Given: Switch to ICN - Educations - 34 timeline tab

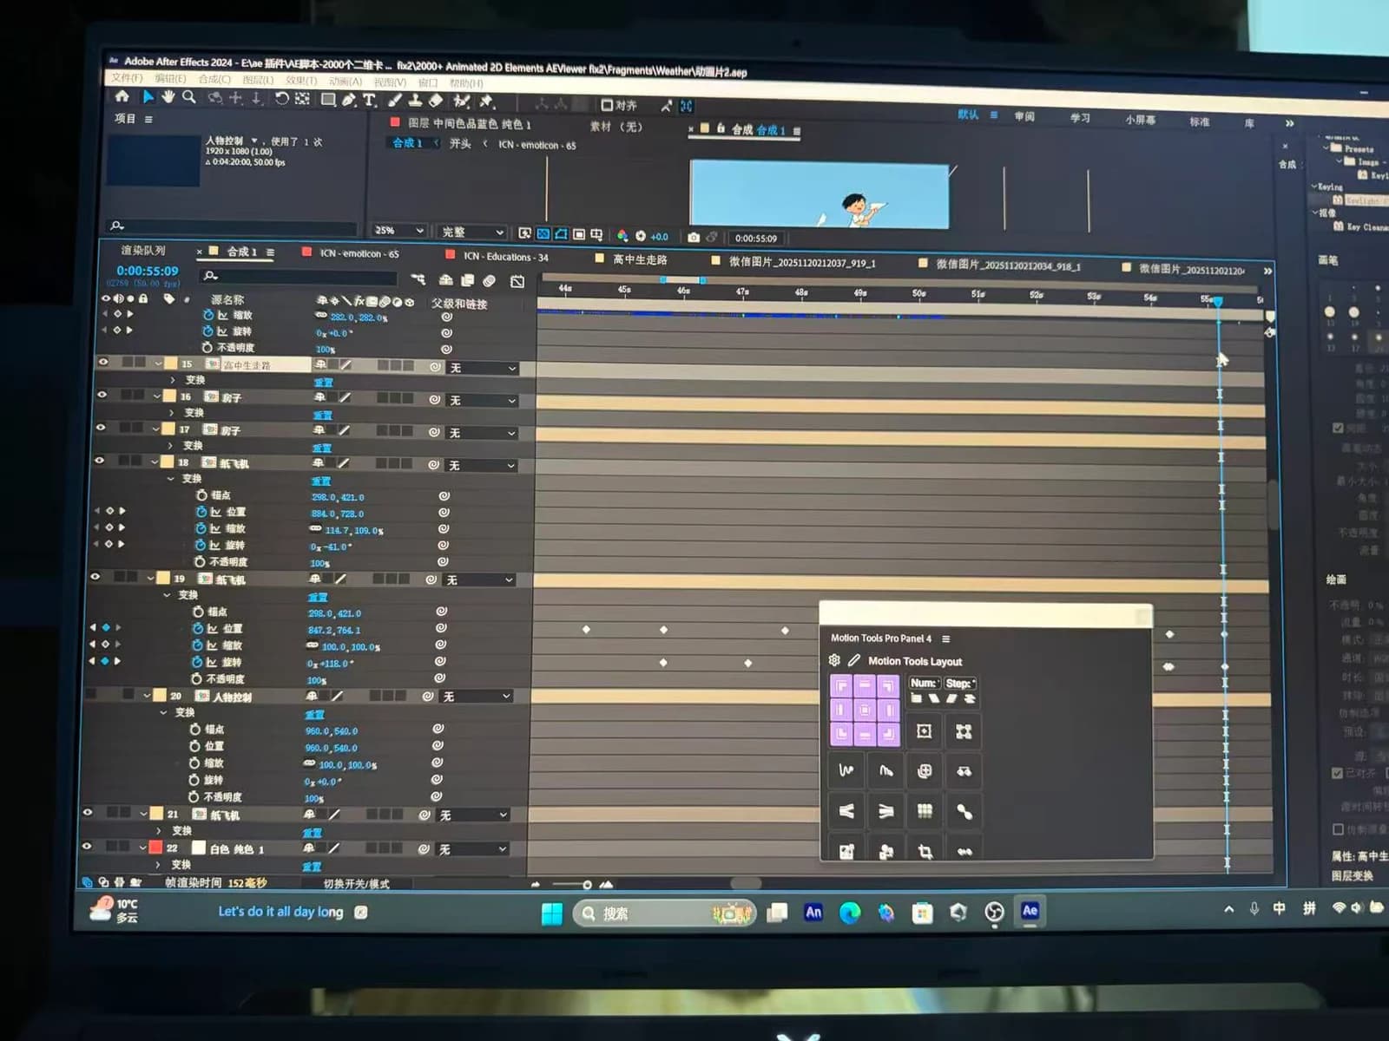Looking at the screenshot, I should [x=505, y=257].
